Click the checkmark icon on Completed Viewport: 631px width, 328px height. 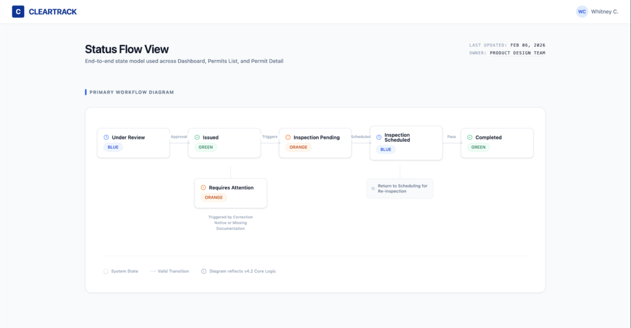pyautogui.click(x=470, y=137)
